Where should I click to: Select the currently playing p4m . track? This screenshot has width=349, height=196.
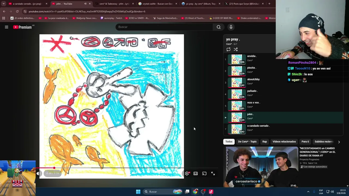[x=283, y=118]
